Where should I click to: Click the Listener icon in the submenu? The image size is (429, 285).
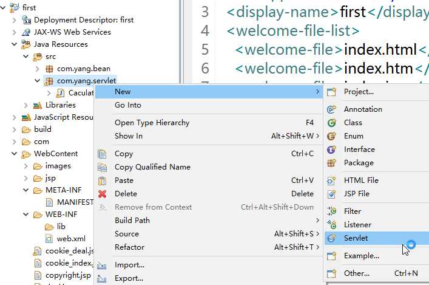[x=331, y=224]
